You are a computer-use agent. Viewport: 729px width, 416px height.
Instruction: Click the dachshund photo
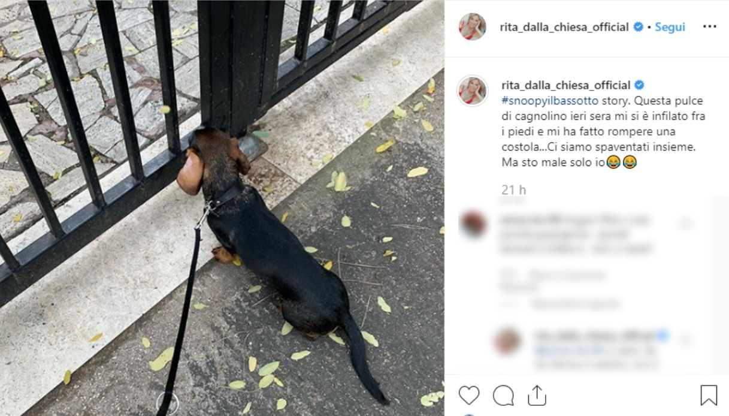click(x=222, y=208)
